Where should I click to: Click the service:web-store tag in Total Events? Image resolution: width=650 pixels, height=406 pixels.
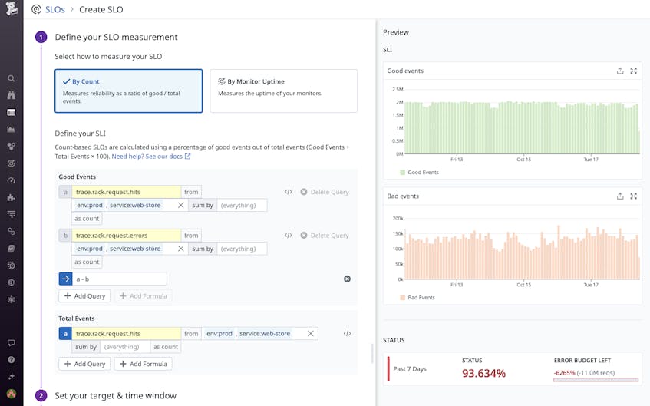point(265,334)
